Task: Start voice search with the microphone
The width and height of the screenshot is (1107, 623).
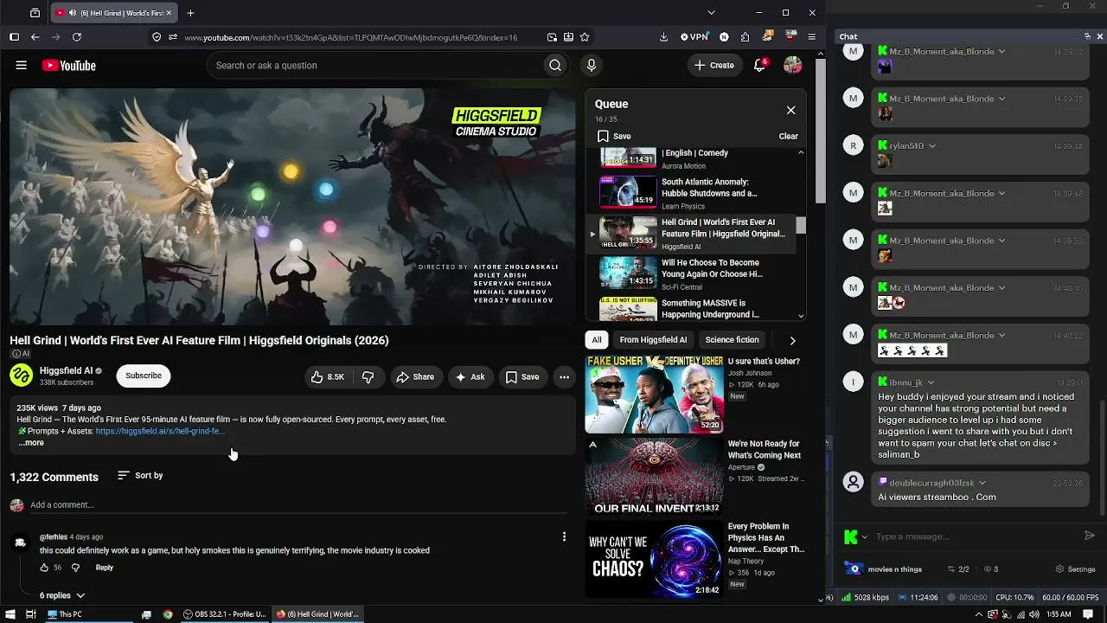Action: [592, 65]
